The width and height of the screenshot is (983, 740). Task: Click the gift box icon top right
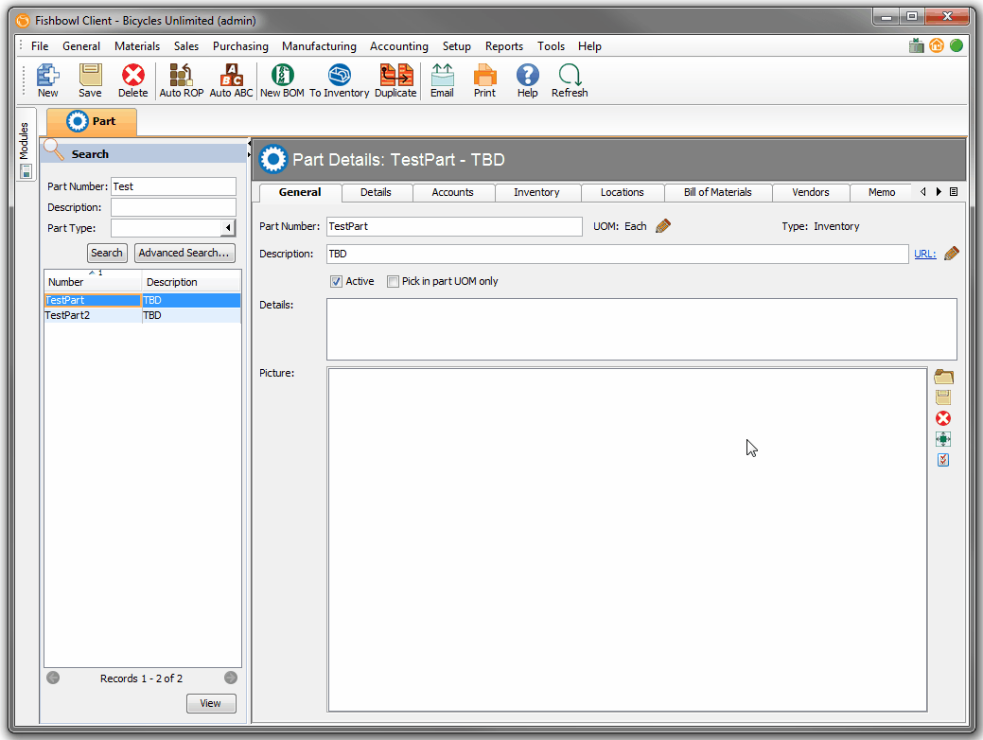click(917, 45)
